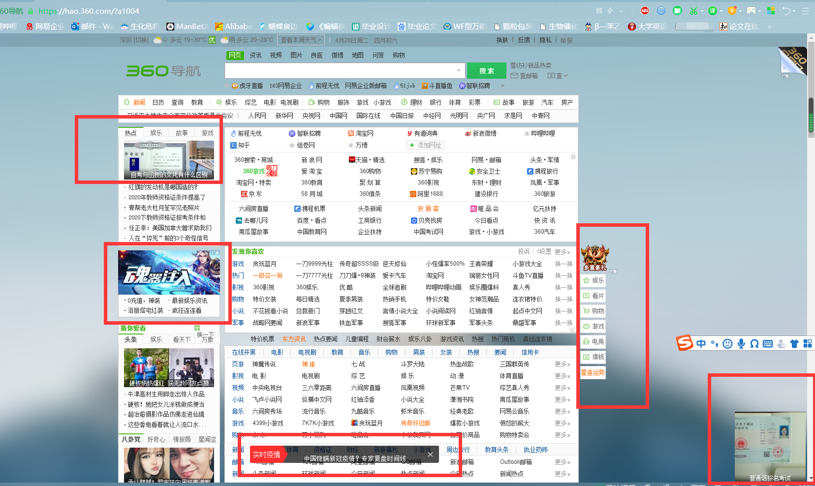
Task: Open the sidebar 购物 cart shortcut
Action: point(593,311)
